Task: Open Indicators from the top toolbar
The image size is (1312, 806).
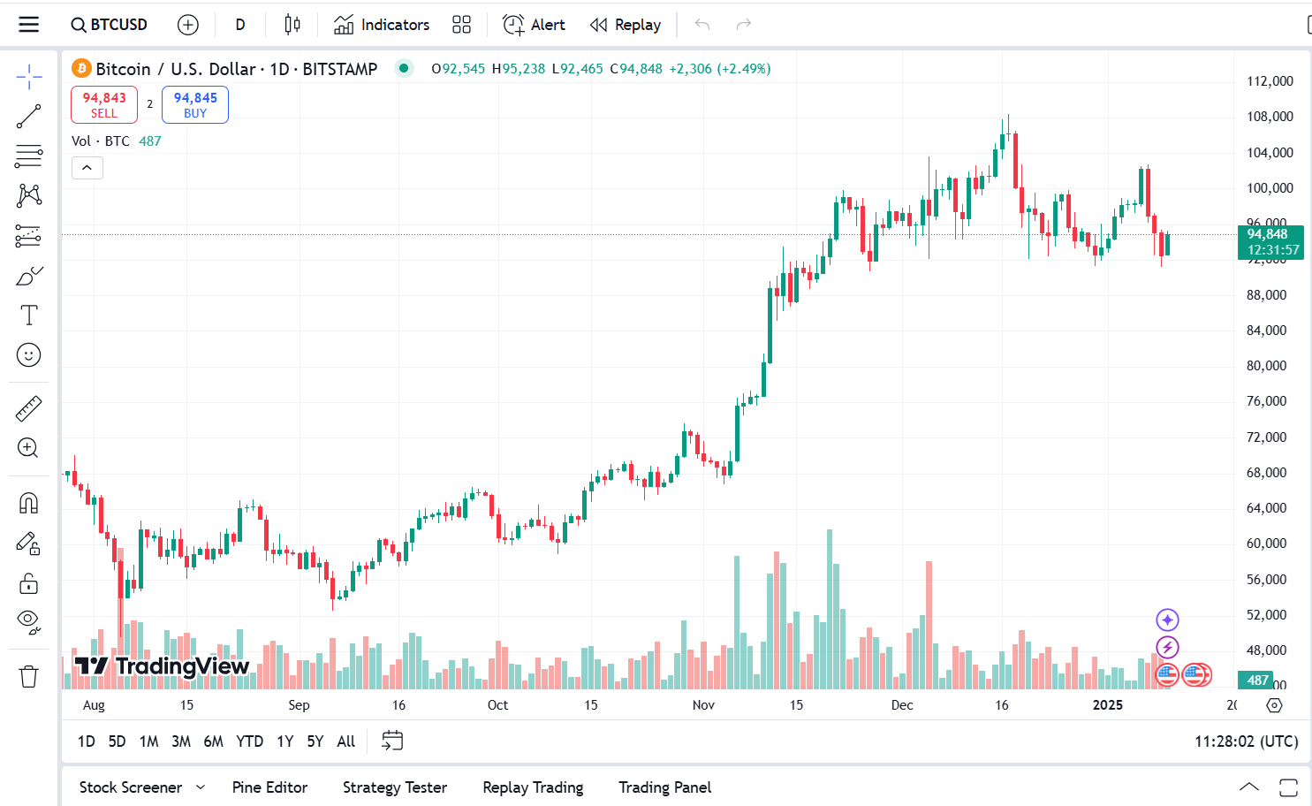Action: click(381, 24)
